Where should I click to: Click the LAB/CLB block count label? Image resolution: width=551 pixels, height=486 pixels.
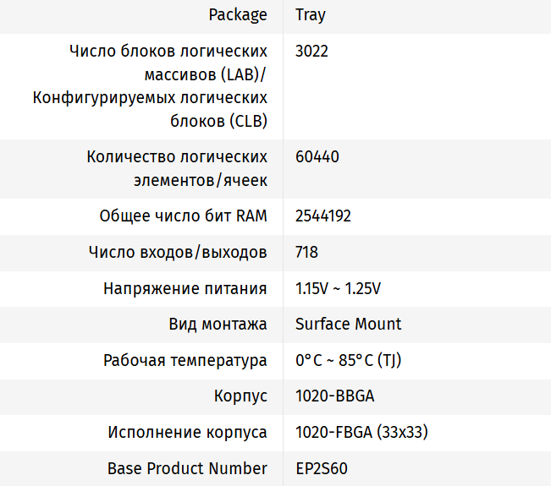point(151,86)
